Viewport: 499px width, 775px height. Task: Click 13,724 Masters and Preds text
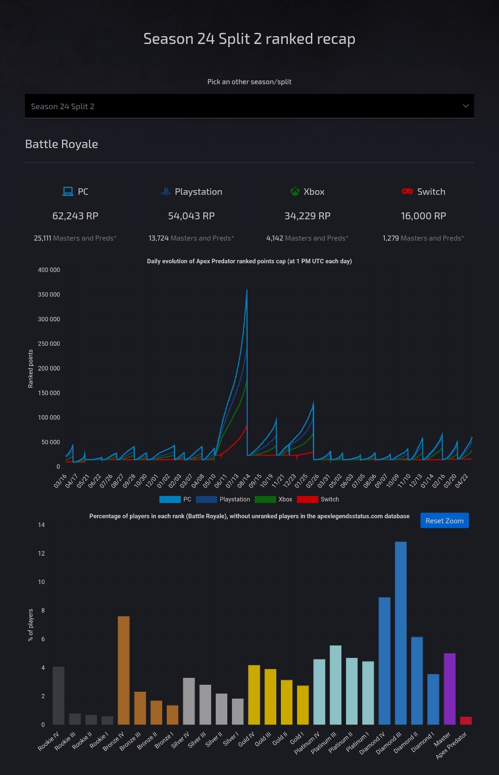[x=191, y=238]
